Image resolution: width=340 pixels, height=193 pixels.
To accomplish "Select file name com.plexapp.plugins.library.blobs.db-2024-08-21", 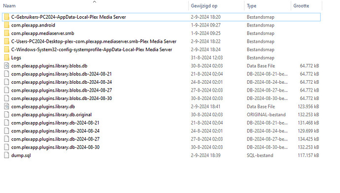I will tap(62, 74).
